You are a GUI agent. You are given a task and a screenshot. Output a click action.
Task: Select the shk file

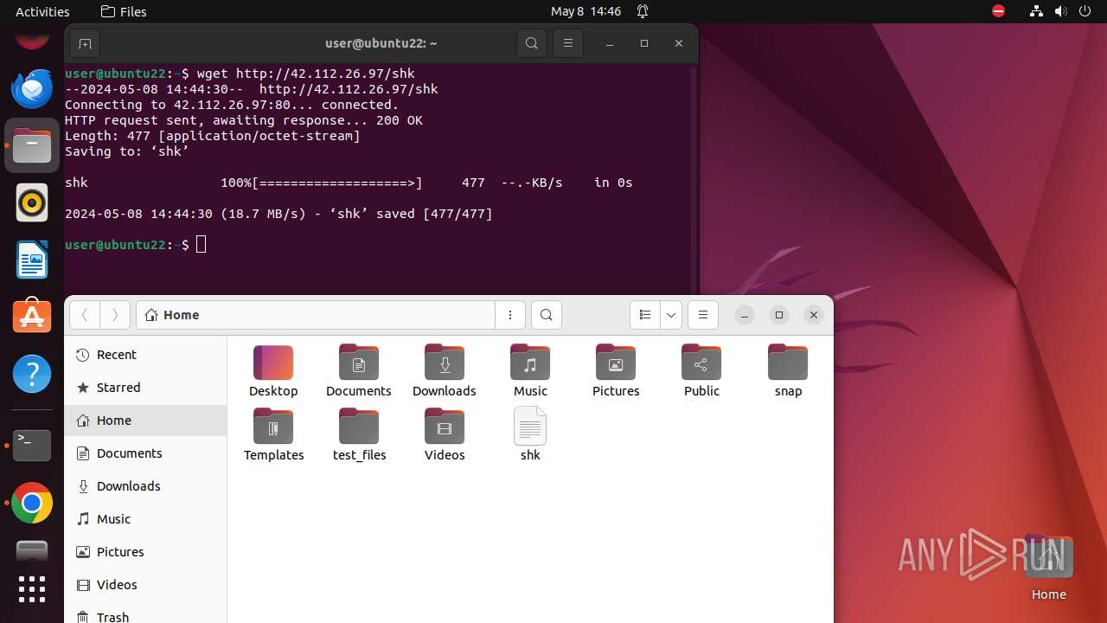530,435
